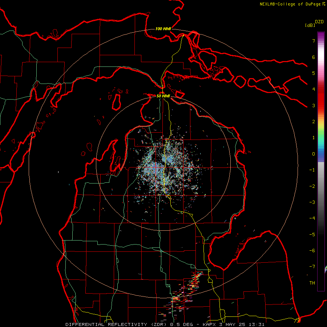Click the -3 dB value on color scale
This screenshot has height=327, width=327.
pos(312,202)
